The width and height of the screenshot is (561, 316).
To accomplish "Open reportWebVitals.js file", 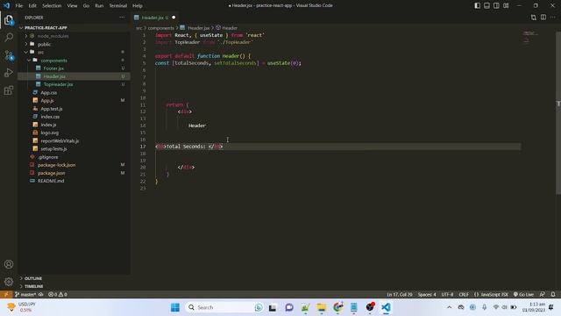I will pos(60,140).
